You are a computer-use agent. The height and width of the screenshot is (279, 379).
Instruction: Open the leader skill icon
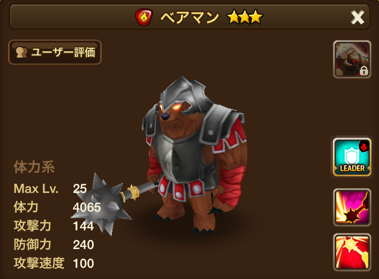coord(352,157)
